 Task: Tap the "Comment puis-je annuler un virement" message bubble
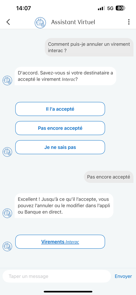click(x=89, y=47)
